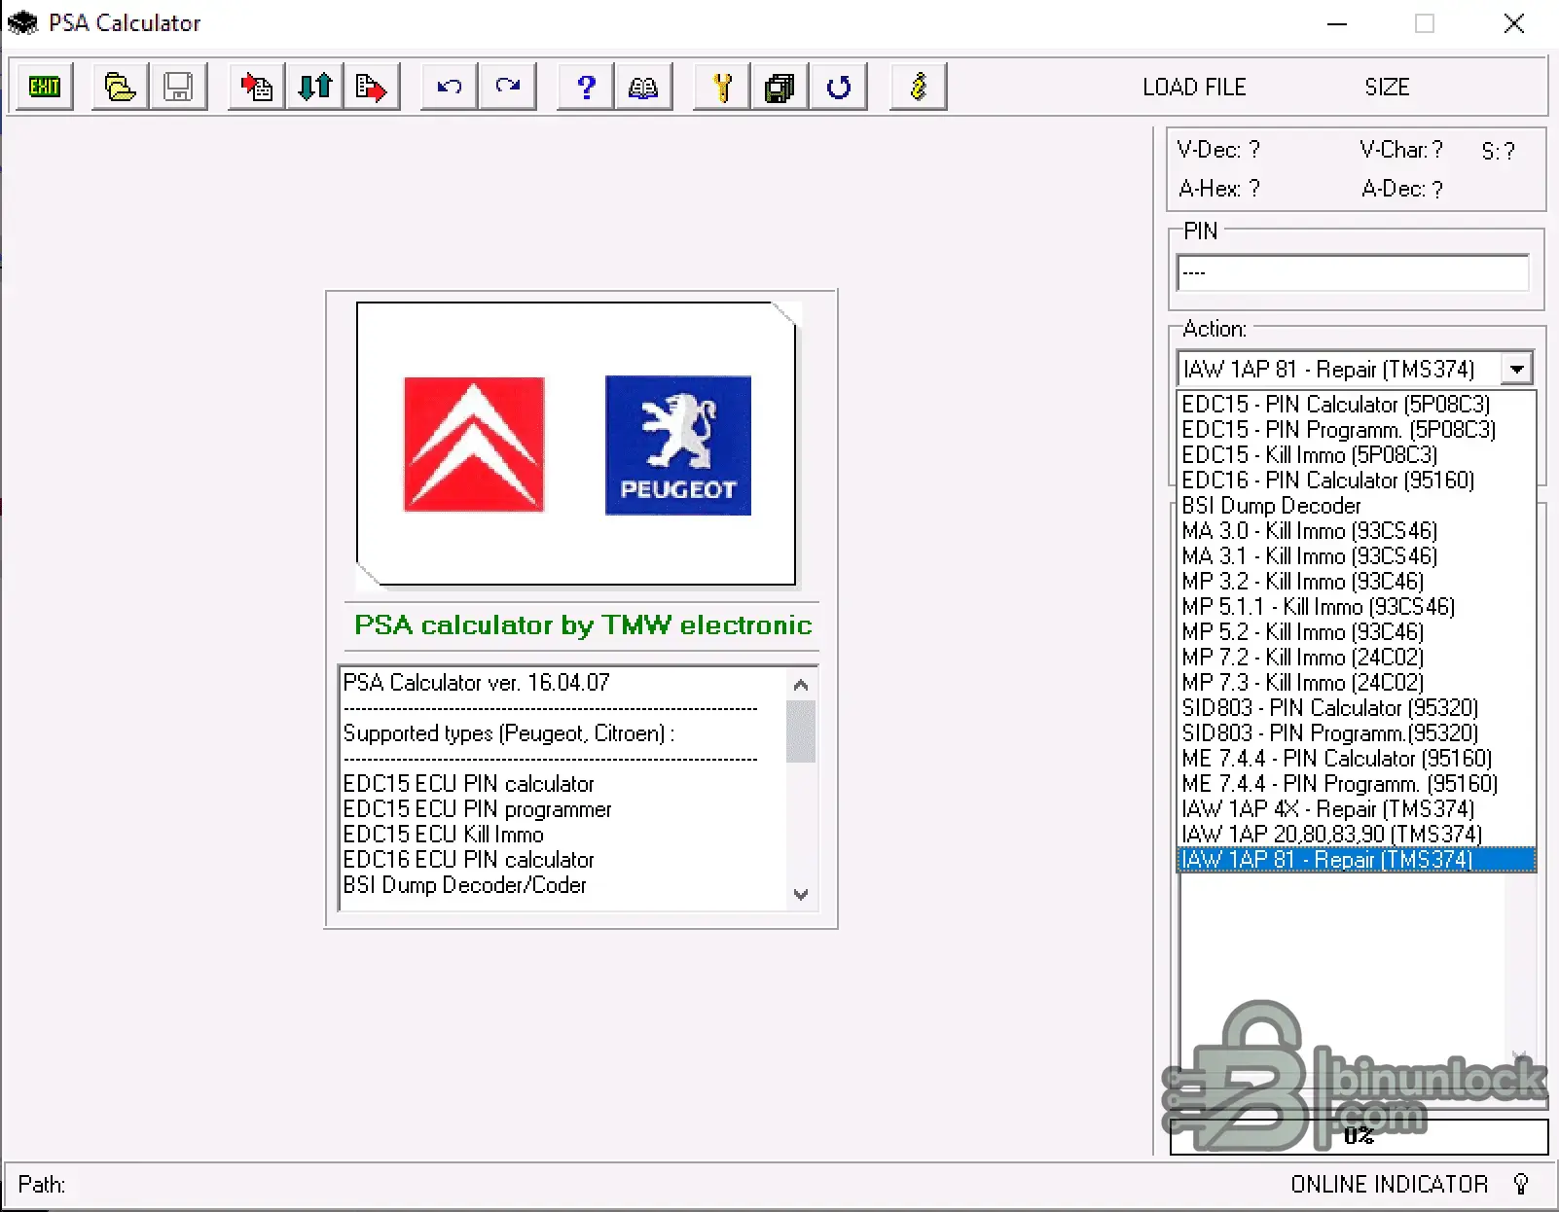Click the export icon with red right arrow

click(x=371, y=87)
